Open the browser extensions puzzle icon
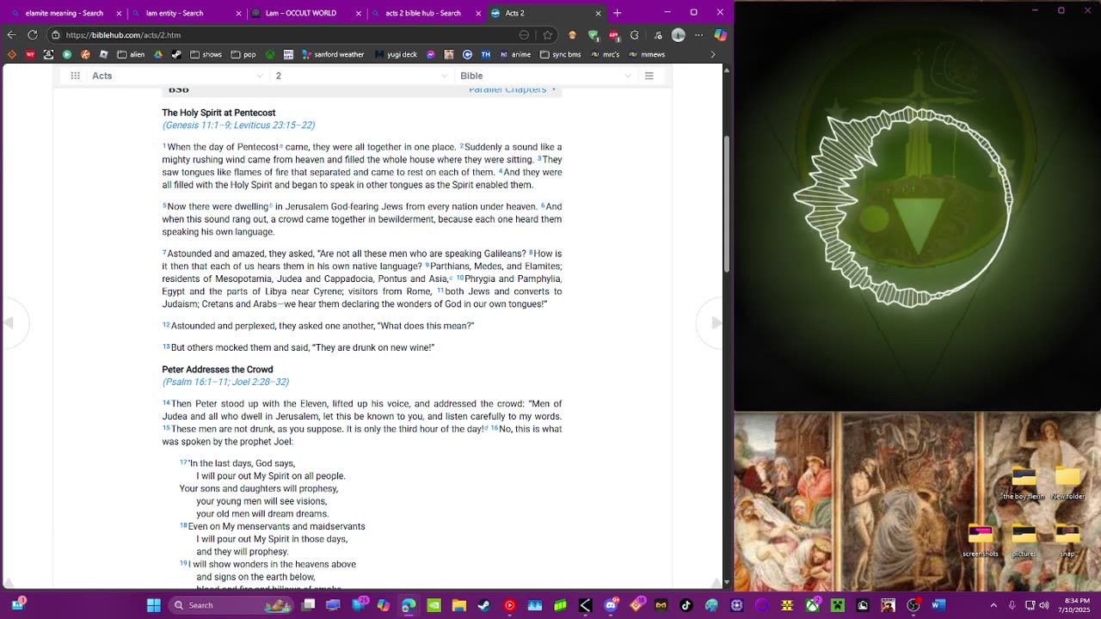The image size is (1101, 619). pos(635,35)
